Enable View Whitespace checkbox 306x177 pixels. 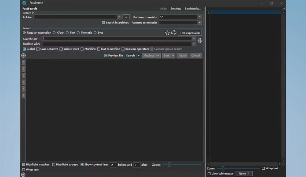(220, 173)
